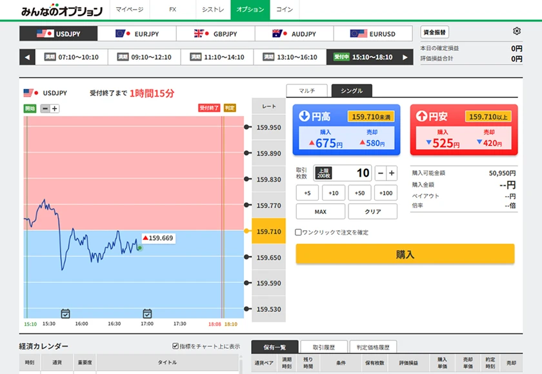Open 取引履歴 tab
The height and width of the screenshot is (374, 542).
(324, 347)
